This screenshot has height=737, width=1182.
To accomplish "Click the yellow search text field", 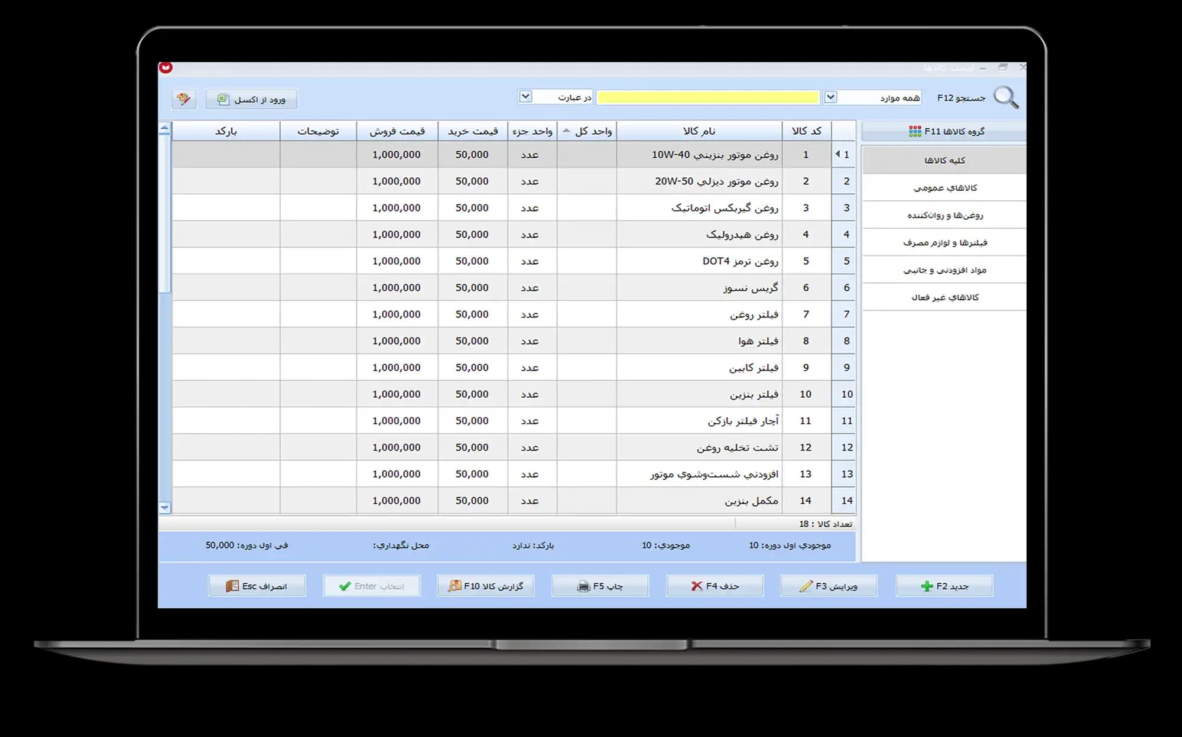I will 708,98.
